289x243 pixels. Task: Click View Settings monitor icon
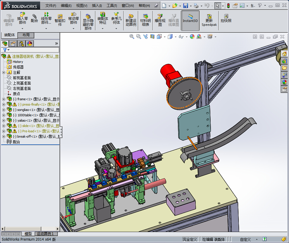(210, 36)
